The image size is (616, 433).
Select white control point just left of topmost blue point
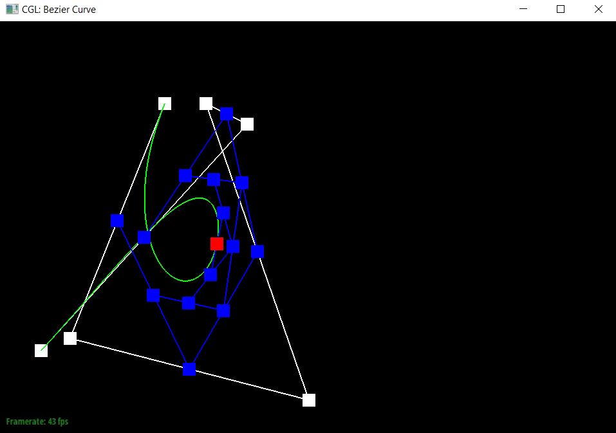(206, 104)
